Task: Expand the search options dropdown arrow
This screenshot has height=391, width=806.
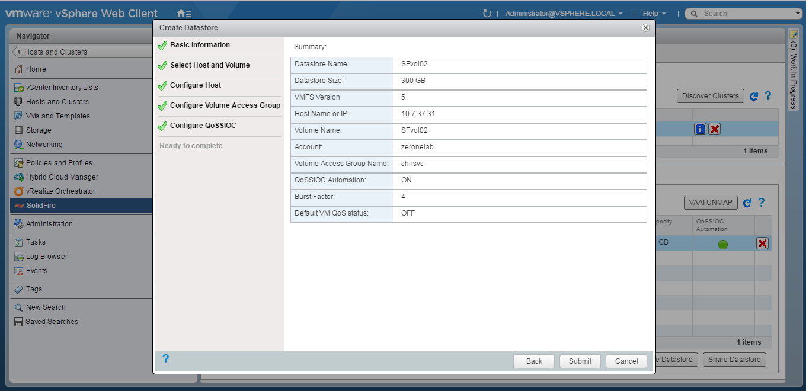Action: point(798,14)
